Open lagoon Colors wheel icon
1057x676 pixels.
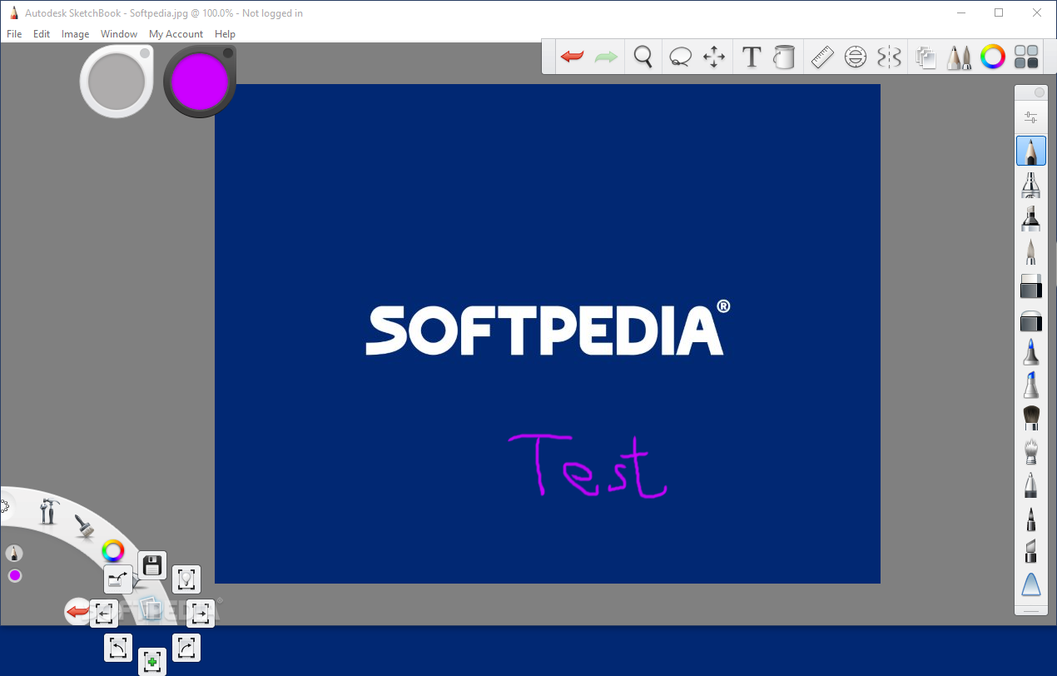(113, 550)
